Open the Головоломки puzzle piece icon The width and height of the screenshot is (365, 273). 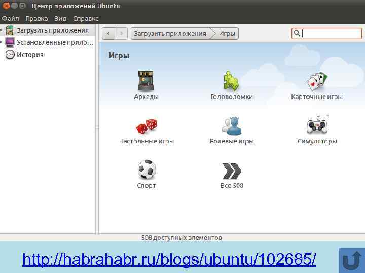point(231,81)
